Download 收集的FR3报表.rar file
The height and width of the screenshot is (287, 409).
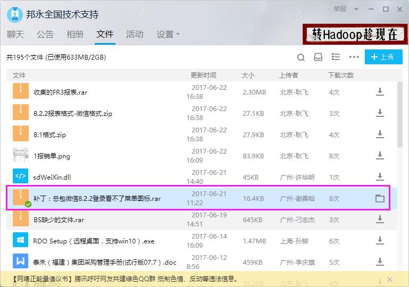point(380,92)
